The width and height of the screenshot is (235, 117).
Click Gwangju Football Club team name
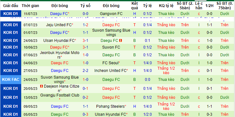pyautogui.click(x=60, y=95)
